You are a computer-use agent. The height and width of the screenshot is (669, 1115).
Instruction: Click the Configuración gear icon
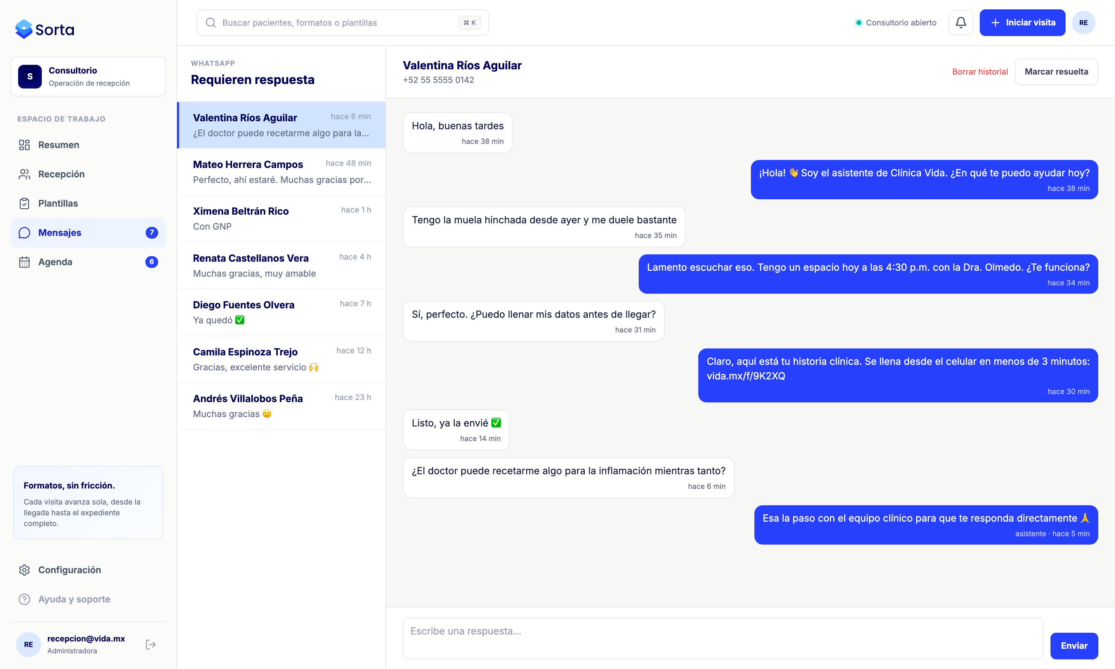point(24,570)
